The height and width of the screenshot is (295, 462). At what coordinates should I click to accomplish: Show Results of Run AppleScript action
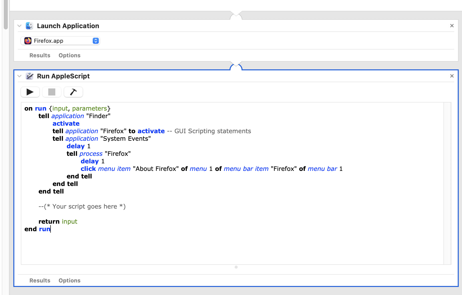coord(40,280)
